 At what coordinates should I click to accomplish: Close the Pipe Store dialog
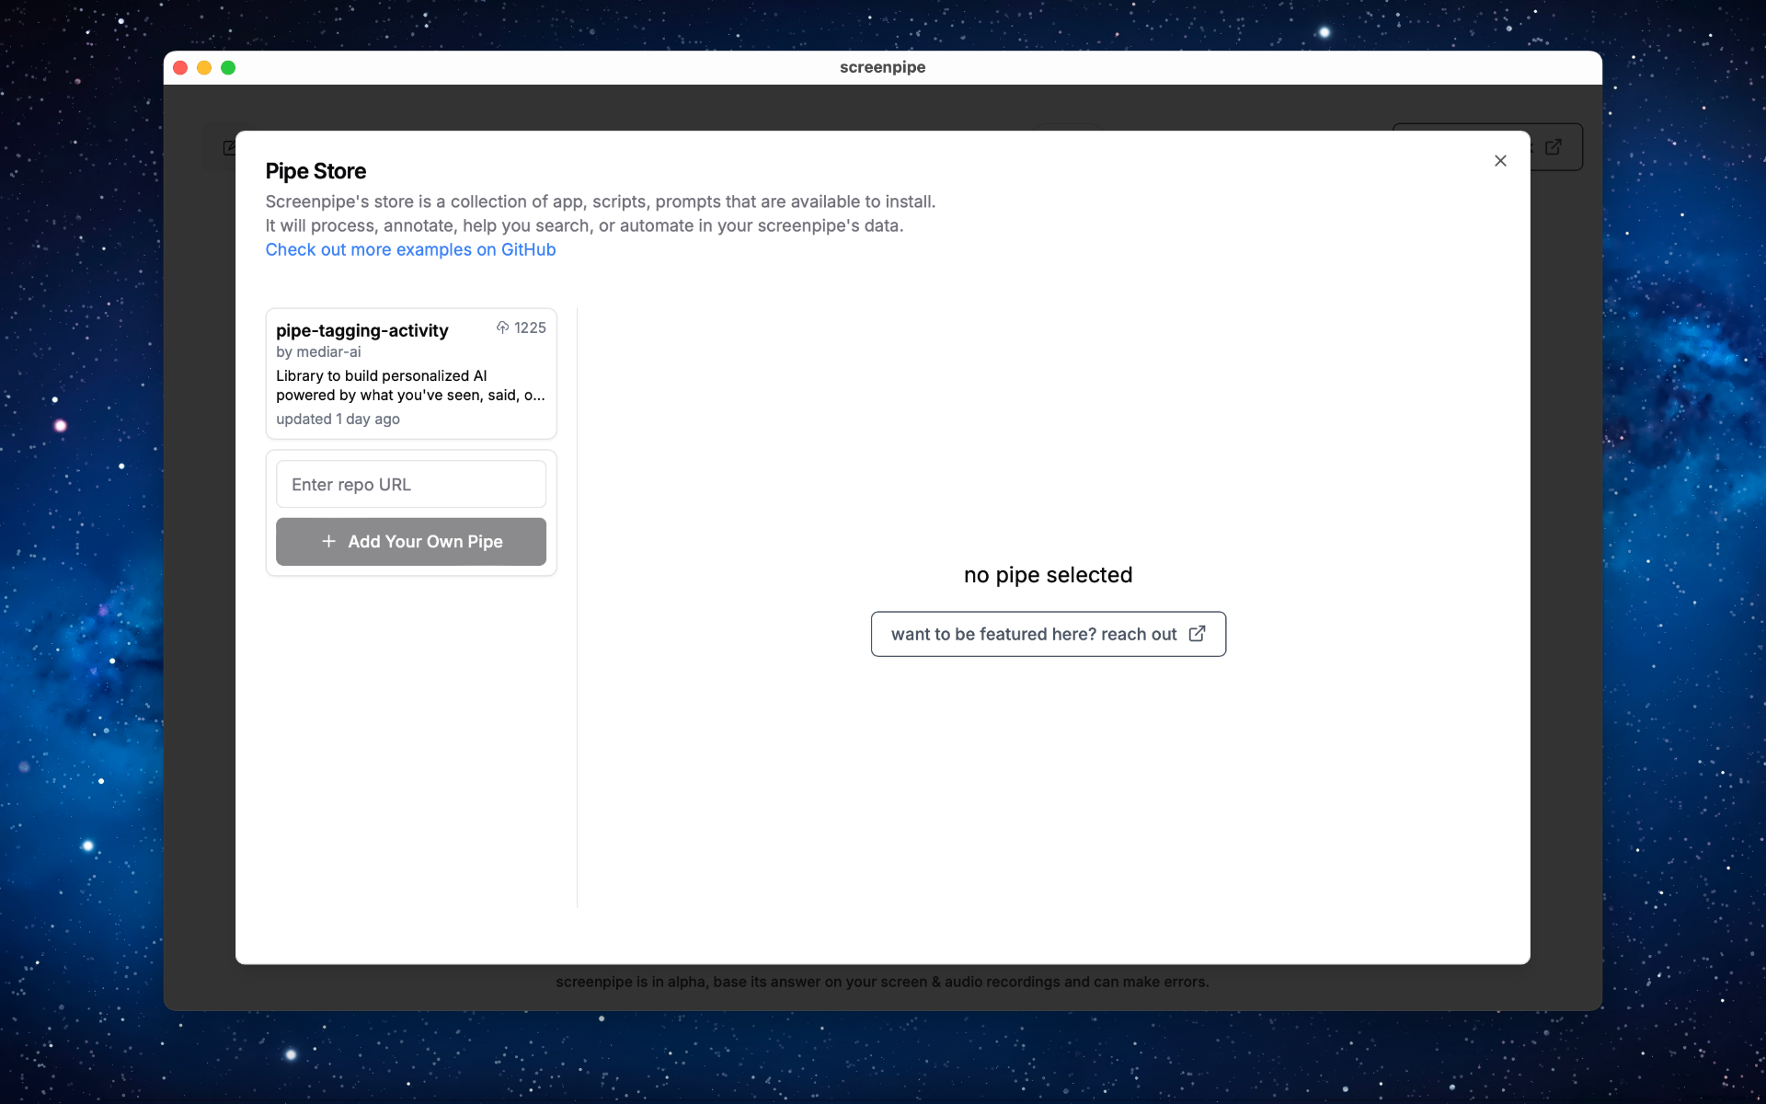(x=1500, y=161)
